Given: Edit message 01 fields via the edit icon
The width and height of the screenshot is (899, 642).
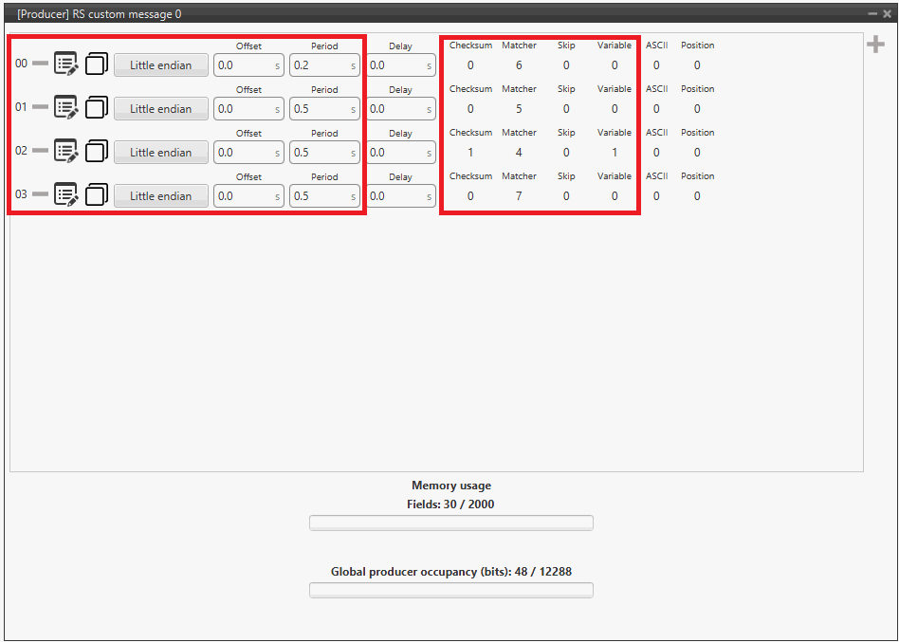Looking at the screenshot, I should click(x=65, y=108).
